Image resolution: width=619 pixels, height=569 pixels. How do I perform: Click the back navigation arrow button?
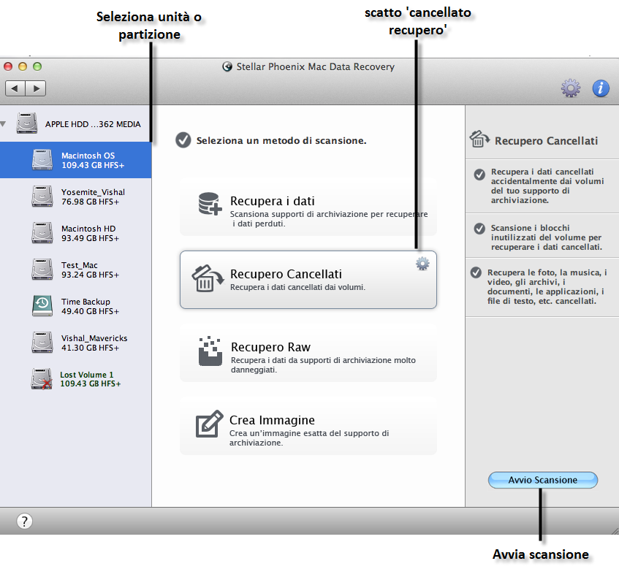click(x=15, y=88)
